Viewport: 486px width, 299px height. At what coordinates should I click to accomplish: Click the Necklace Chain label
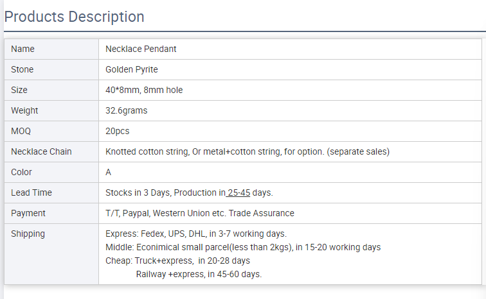pos(41,151)
